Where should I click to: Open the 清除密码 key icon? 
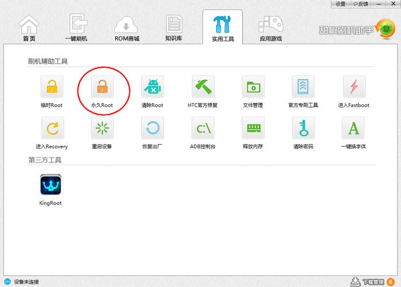[x=303, y=129]
